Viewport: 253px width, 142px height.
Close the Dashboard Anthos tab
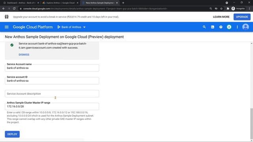tap(38, 3)
